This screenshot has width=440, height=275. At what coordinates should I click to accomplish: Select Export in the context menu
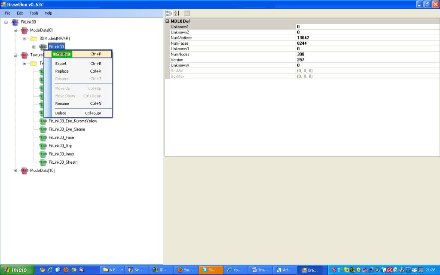pyautogui.click(x=61, y=64)
